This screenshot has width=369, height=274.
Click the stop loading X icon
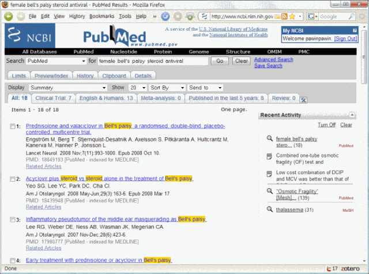pos(178,16)
